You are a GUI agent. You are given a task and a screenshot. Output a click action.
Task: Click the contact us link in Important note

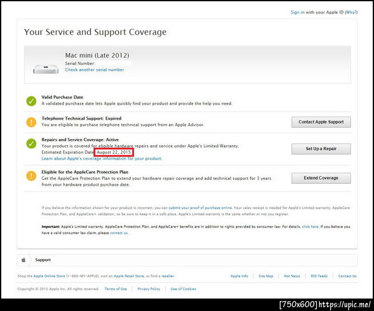pos(119,232)
